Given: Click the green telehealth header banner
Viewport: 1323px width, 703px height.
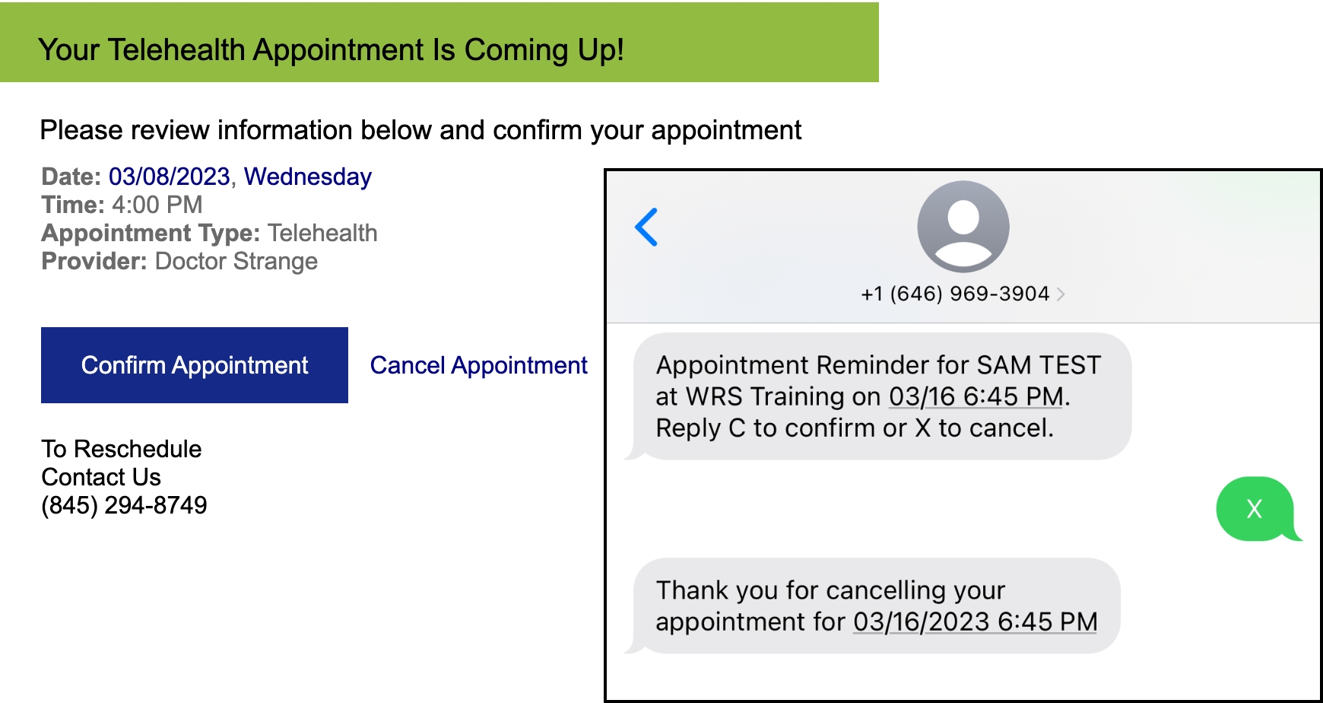Looking at the screenshot, I should click(x=441, y=42).
